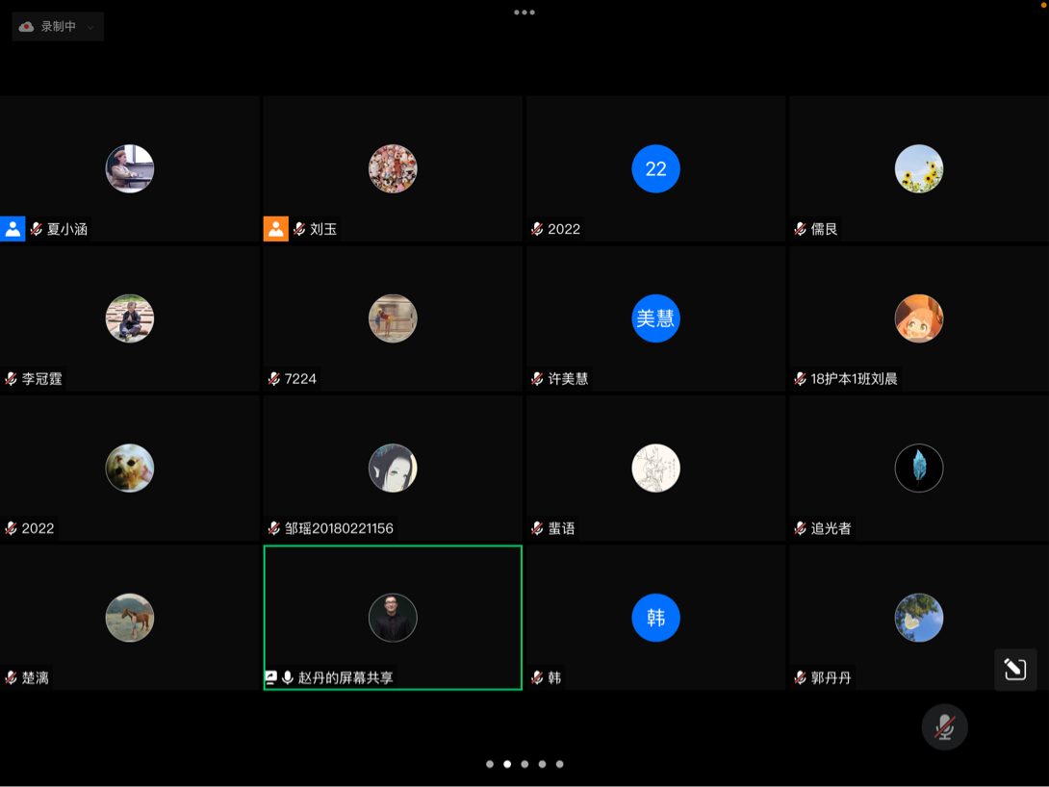Click the blue host icon beside 夏小涵
Screen dimensions: 1049x787
click(x=13, y=229)
